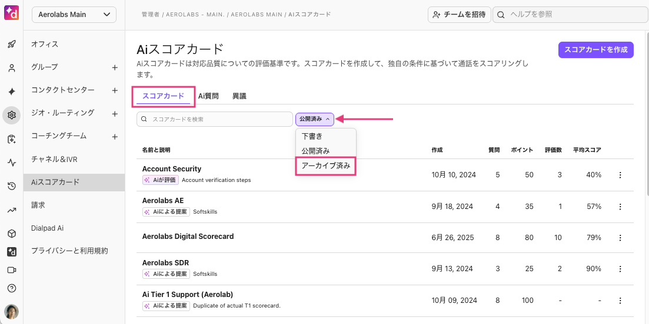This screenshot has height=324, width=649.
Task: Click the AEROLABS MAIN breadcrumb link
Action: (x=256, y=15)
